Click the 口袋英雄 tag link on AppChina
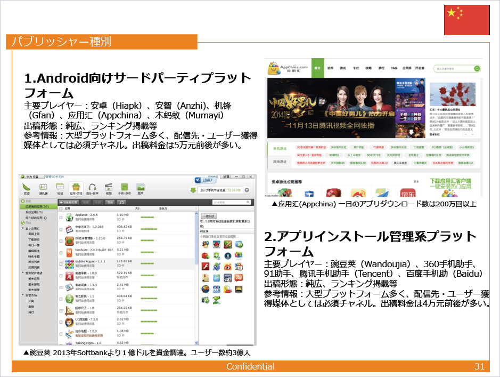The width and height of the screenshot is (500, 377). (x=379, y=147)
